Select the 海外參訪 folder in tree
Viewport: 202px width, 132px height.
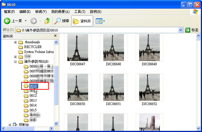(33, 61)
